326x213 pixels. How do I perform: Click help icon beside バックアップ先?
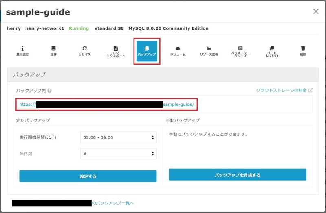(x=49, y=91)
